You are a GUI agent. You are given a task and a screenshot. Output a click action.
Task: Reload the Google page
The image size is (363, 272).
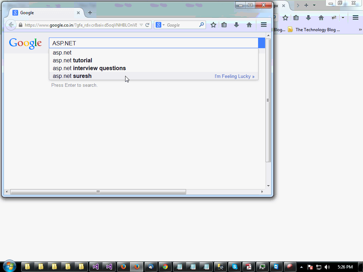pos(147,25)
